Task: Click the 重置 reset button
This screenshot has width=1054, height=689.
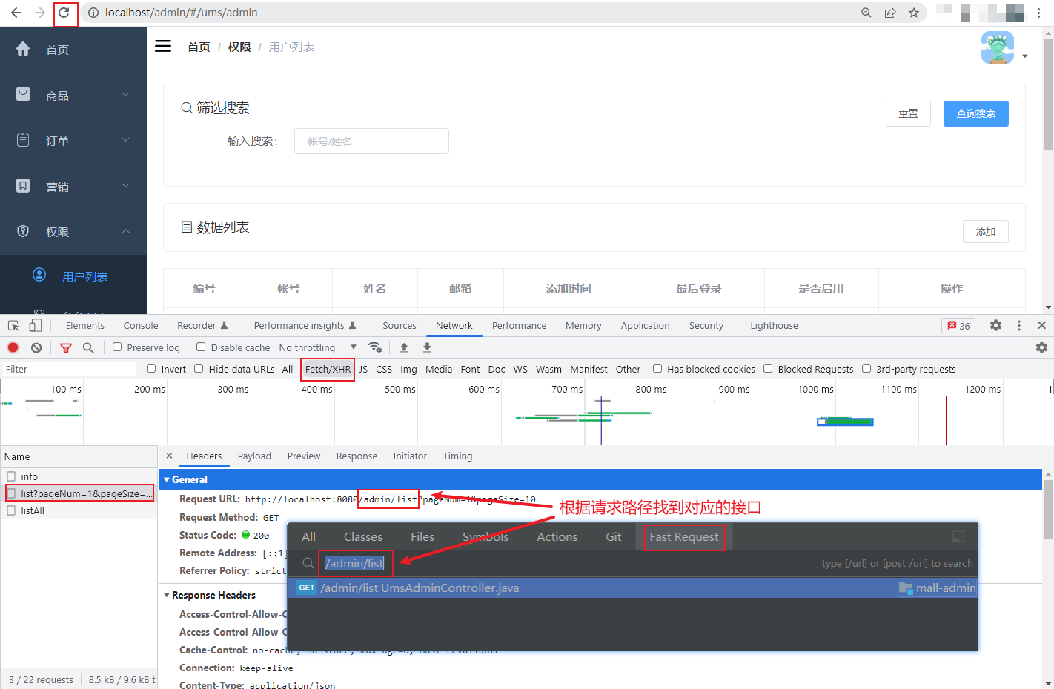Action: coord(908,113)
